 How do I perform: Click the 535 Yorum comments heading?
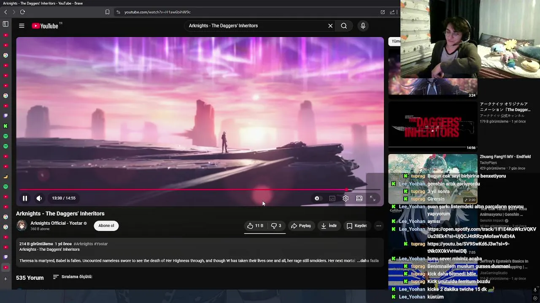pos(30,278)
